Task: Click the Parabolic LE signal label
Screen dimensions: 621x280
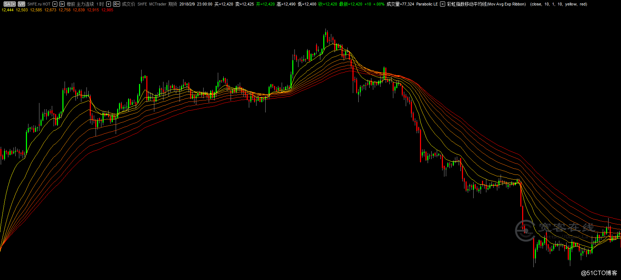Action: pos(427,4)
